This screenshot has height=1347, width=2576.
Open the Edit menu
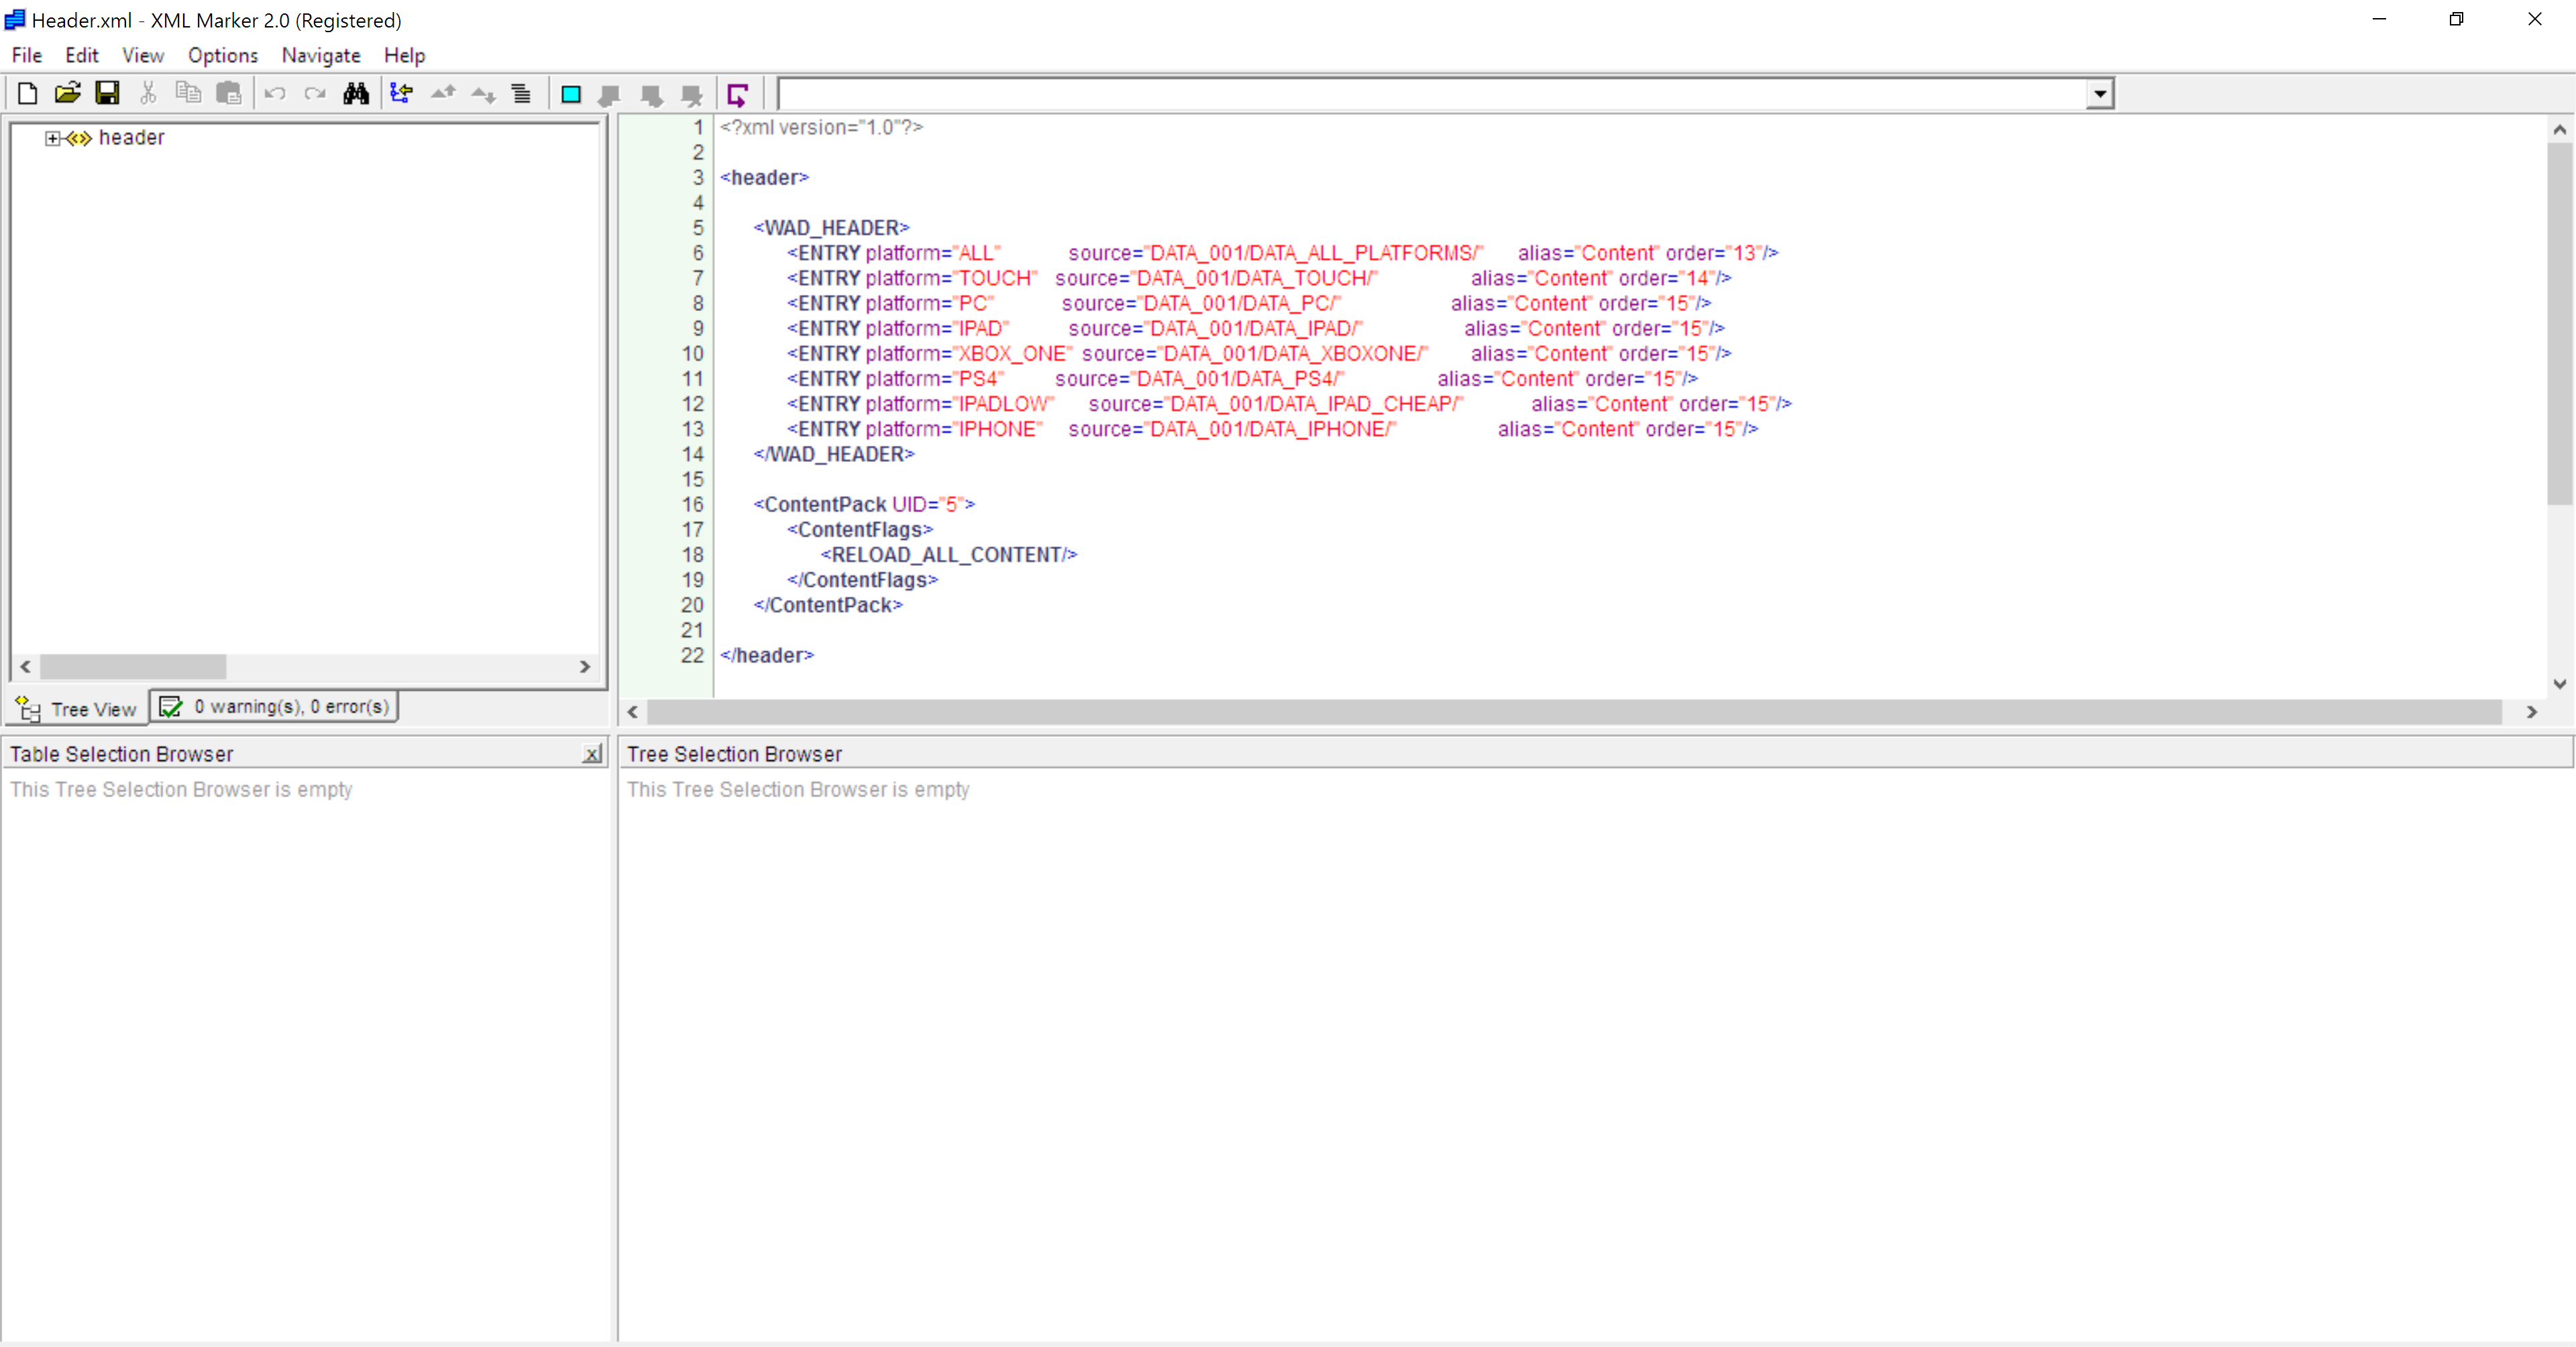click(x=82, y=55)
